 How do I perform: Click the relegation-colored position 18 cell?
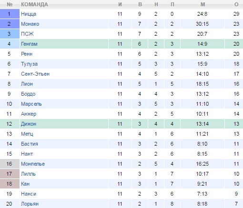tap(10, 184)
